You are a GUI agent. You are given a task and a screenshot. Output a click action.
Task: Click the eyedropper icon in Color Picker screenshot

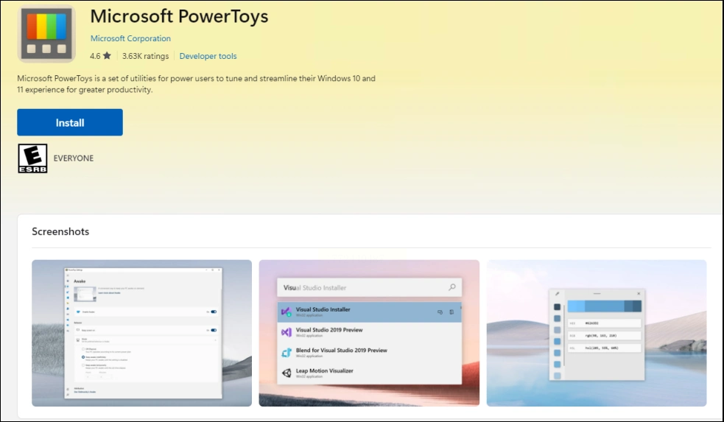tap(558, 294)
